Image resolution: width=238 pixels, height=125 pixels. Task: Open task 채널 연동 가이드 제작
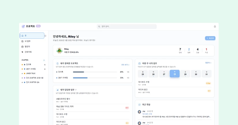(93, 108)
